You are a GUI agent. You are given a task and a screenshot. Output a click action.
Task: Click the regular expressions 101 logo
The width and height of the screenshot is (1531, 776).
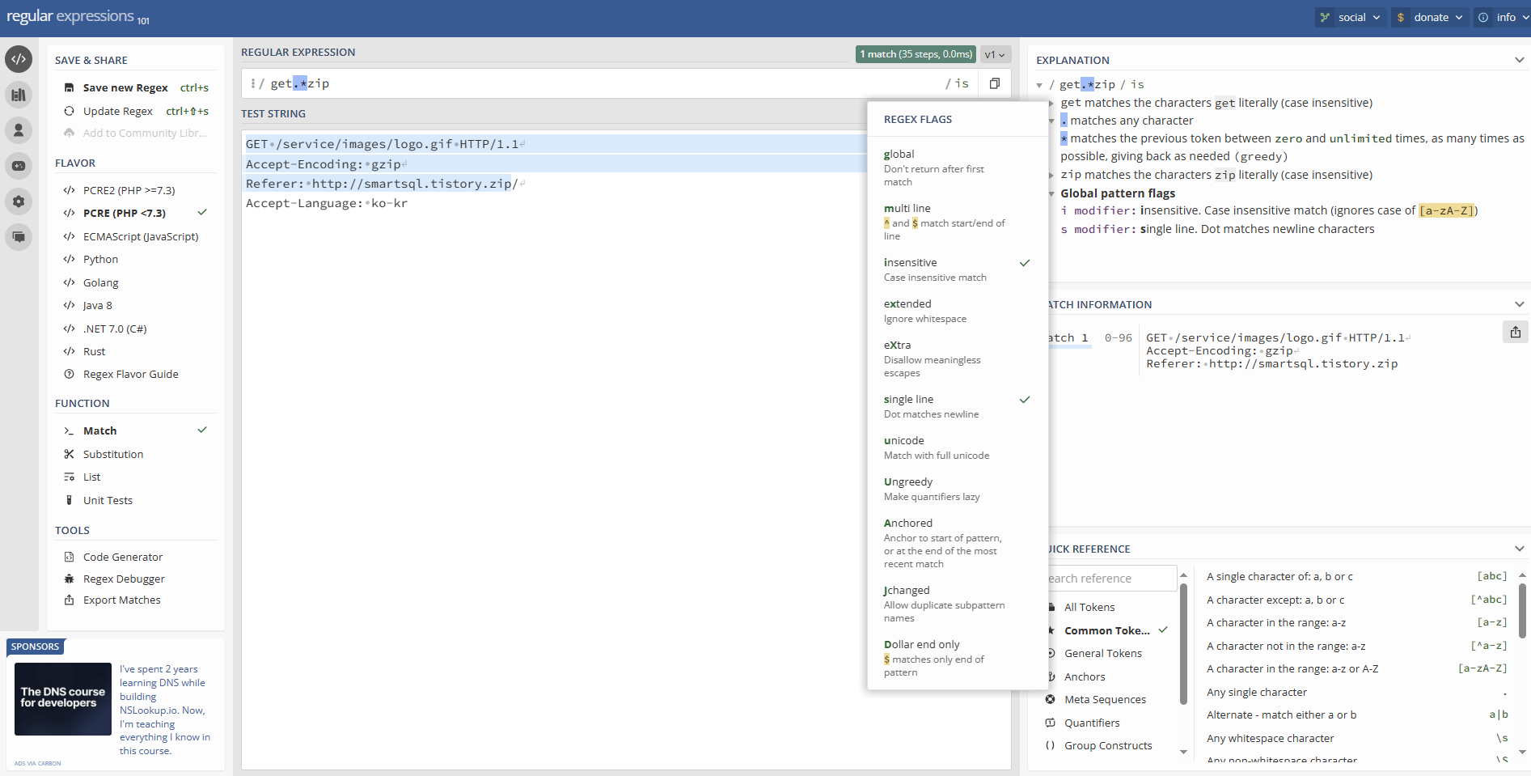point(78,16)
